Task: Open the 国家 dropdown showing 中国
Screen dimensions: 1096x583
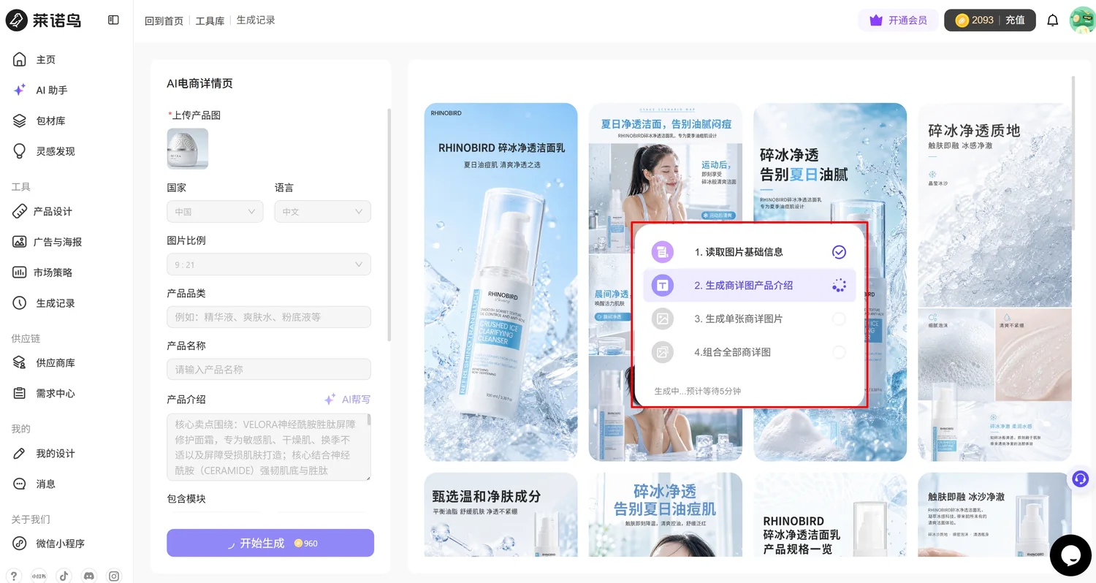Action: pos(215,212)
